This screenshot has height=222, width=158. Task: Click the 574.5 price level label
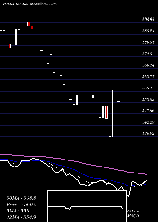pos(147,54)
